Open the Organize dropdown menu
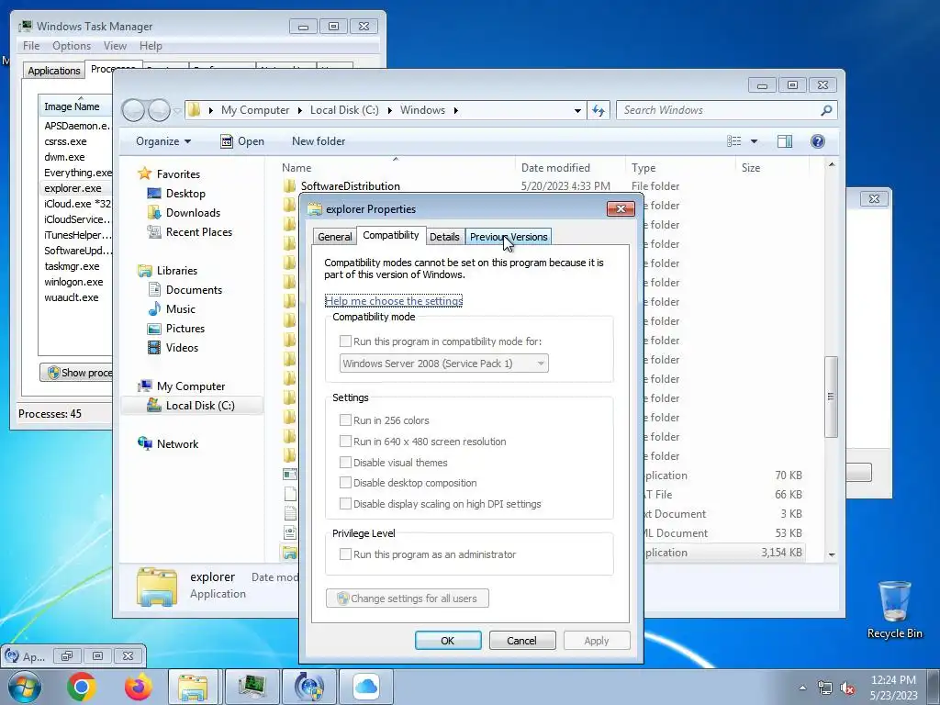Viewport: 940px width, 705px height. (163, 141)
